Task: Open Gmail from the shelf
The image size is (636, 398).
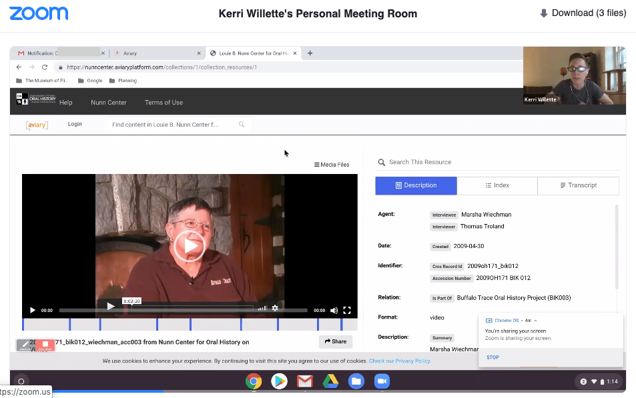Action: coord(304,381)
